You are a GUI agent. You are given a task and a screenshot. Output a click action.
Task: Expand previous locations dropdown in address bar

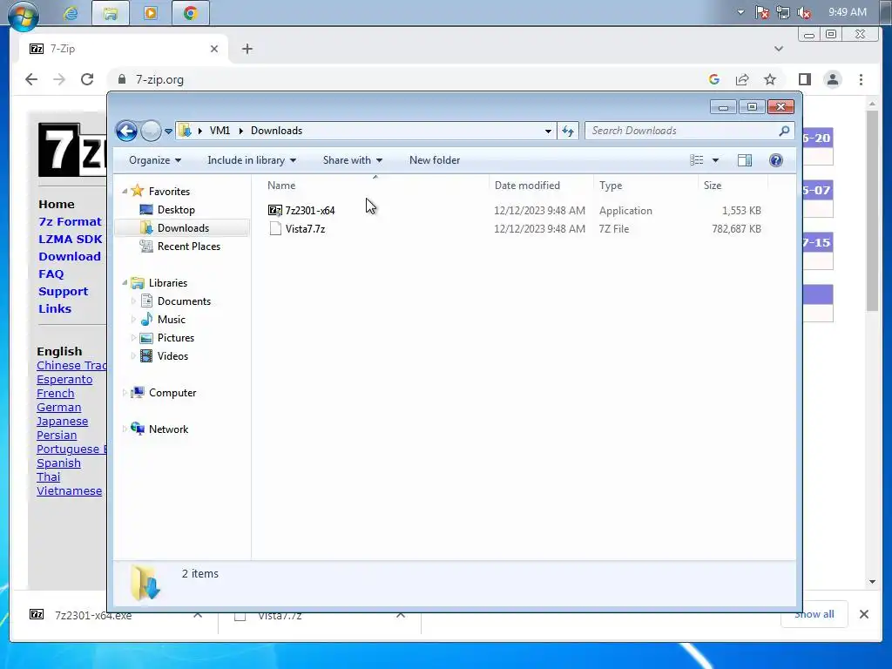[548, 131]
